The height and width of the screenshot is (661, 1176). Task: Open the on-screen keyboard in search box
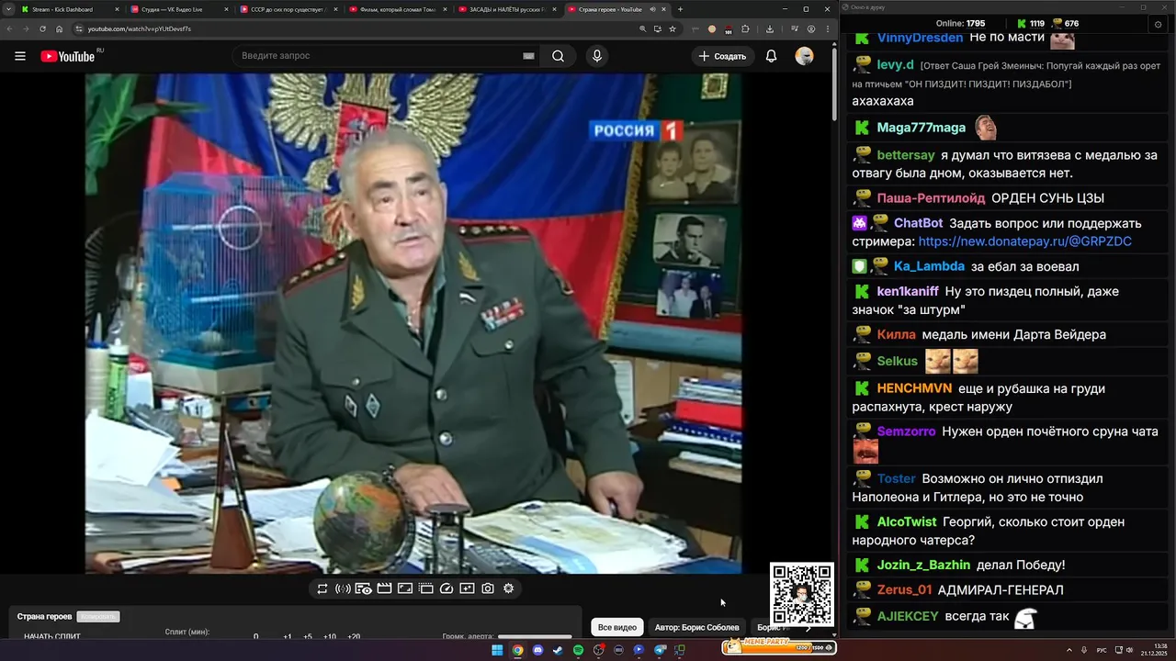click(x=528, y=56)
